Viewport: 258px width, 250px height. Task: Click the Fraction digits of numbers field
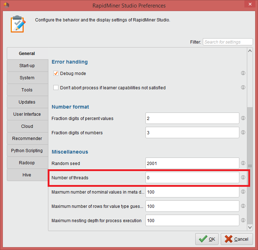192,132
